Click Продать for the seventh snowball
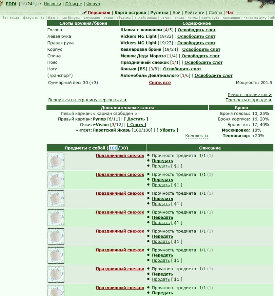The image size is (275, 296). 161,279
